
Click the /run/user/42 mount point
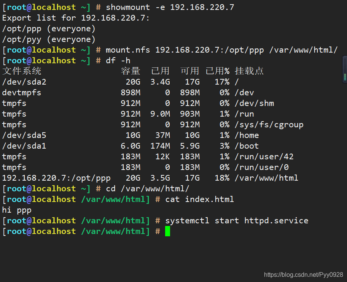(264, 157)
